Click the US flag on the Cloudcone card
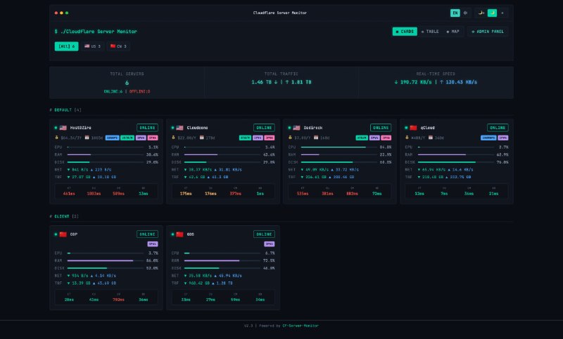 pos(180,128)
